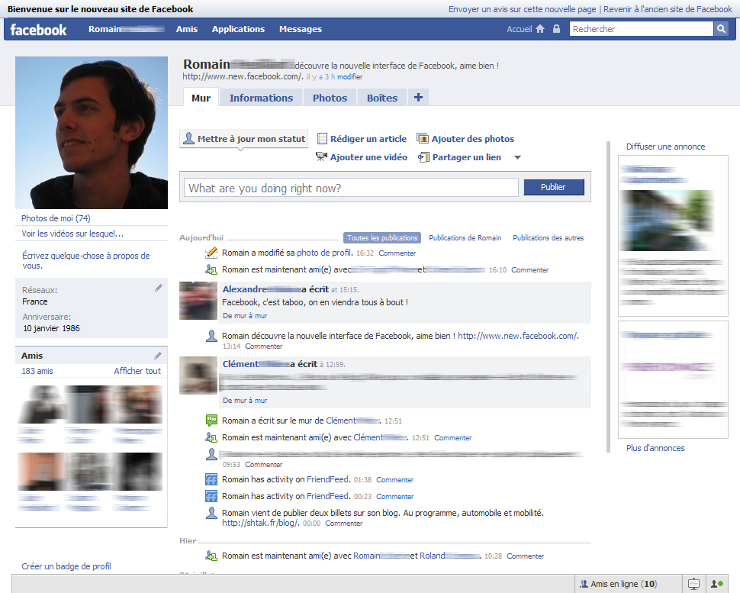
Task: Click the Accueil home icon
Action: pyautogui.click(x=539, y=28)
